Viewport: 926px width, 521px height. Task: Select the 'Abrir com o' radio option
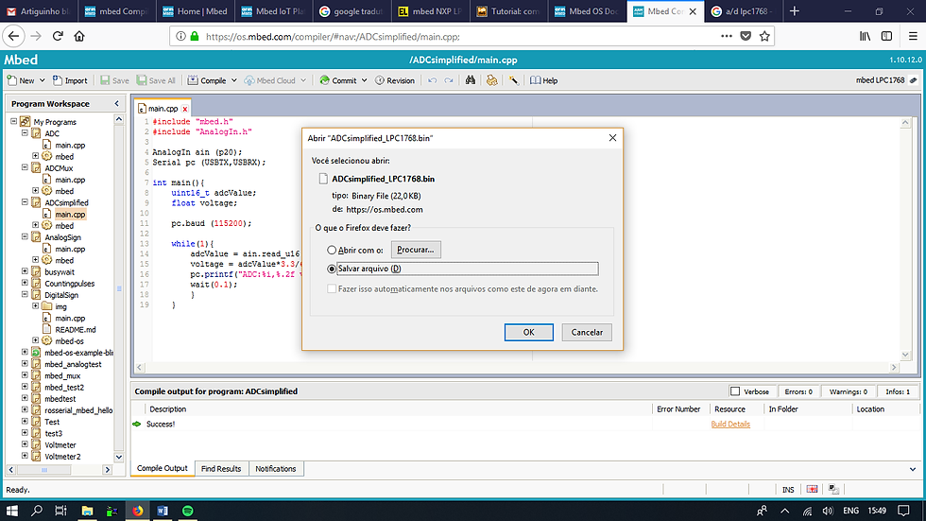[332, 250]
